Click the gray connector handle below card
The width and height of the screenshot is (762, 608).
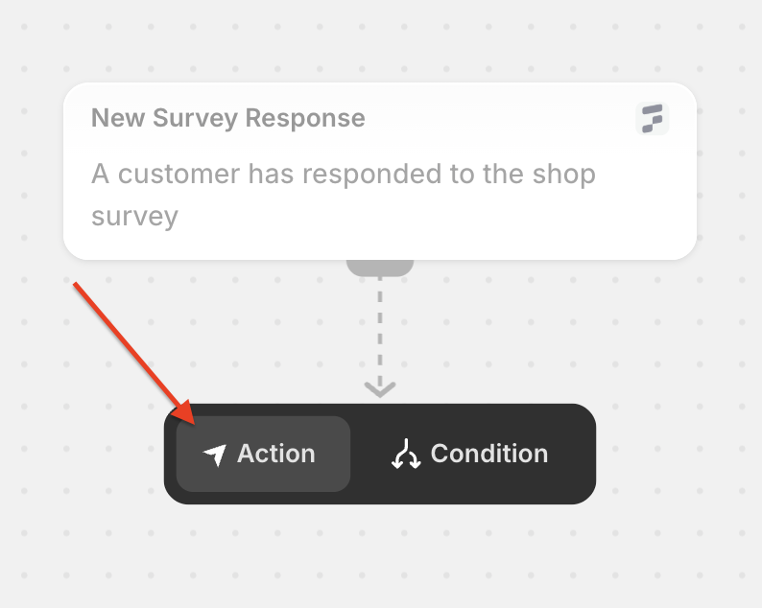(x=380, y=269)
